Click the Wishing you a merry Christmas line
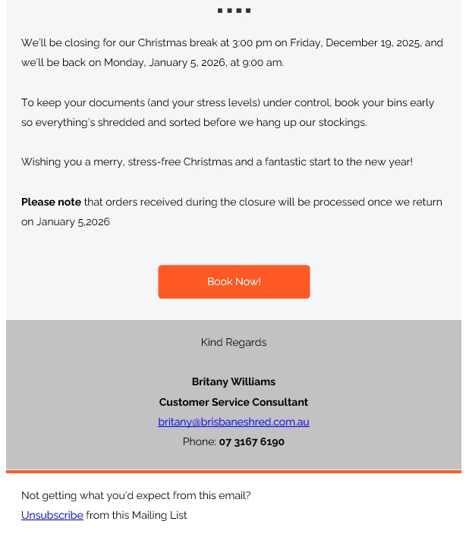Image resolution: width=469 pixels, height=540 pixels. click(217, 162)
